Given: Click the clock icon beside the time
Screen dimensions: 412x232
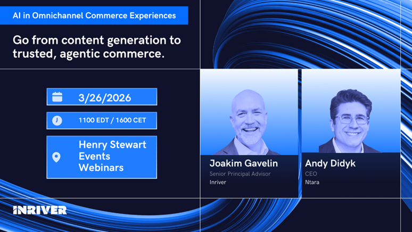Looking at the screenshot, I should [x=57, y=121].
